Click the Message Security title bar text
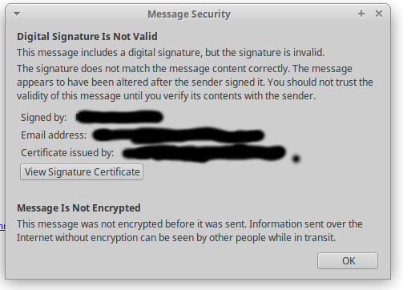 pos(189,14)
